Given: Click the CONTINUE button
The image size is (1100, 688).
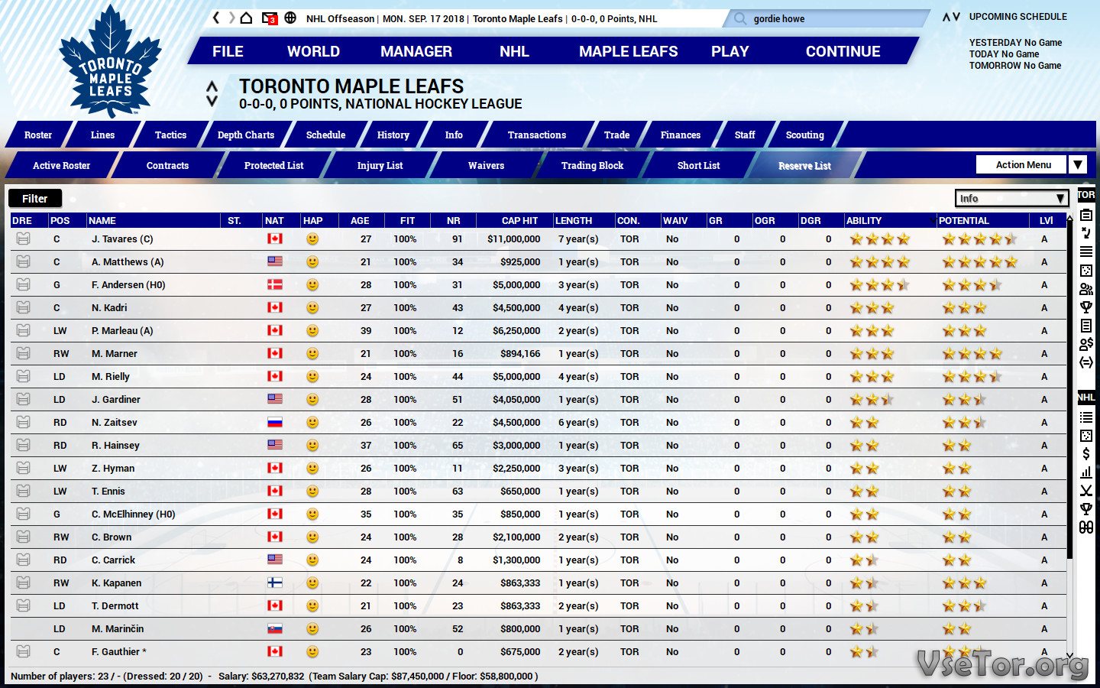Looking at the screenshot, I should click(x=843, y=51).
